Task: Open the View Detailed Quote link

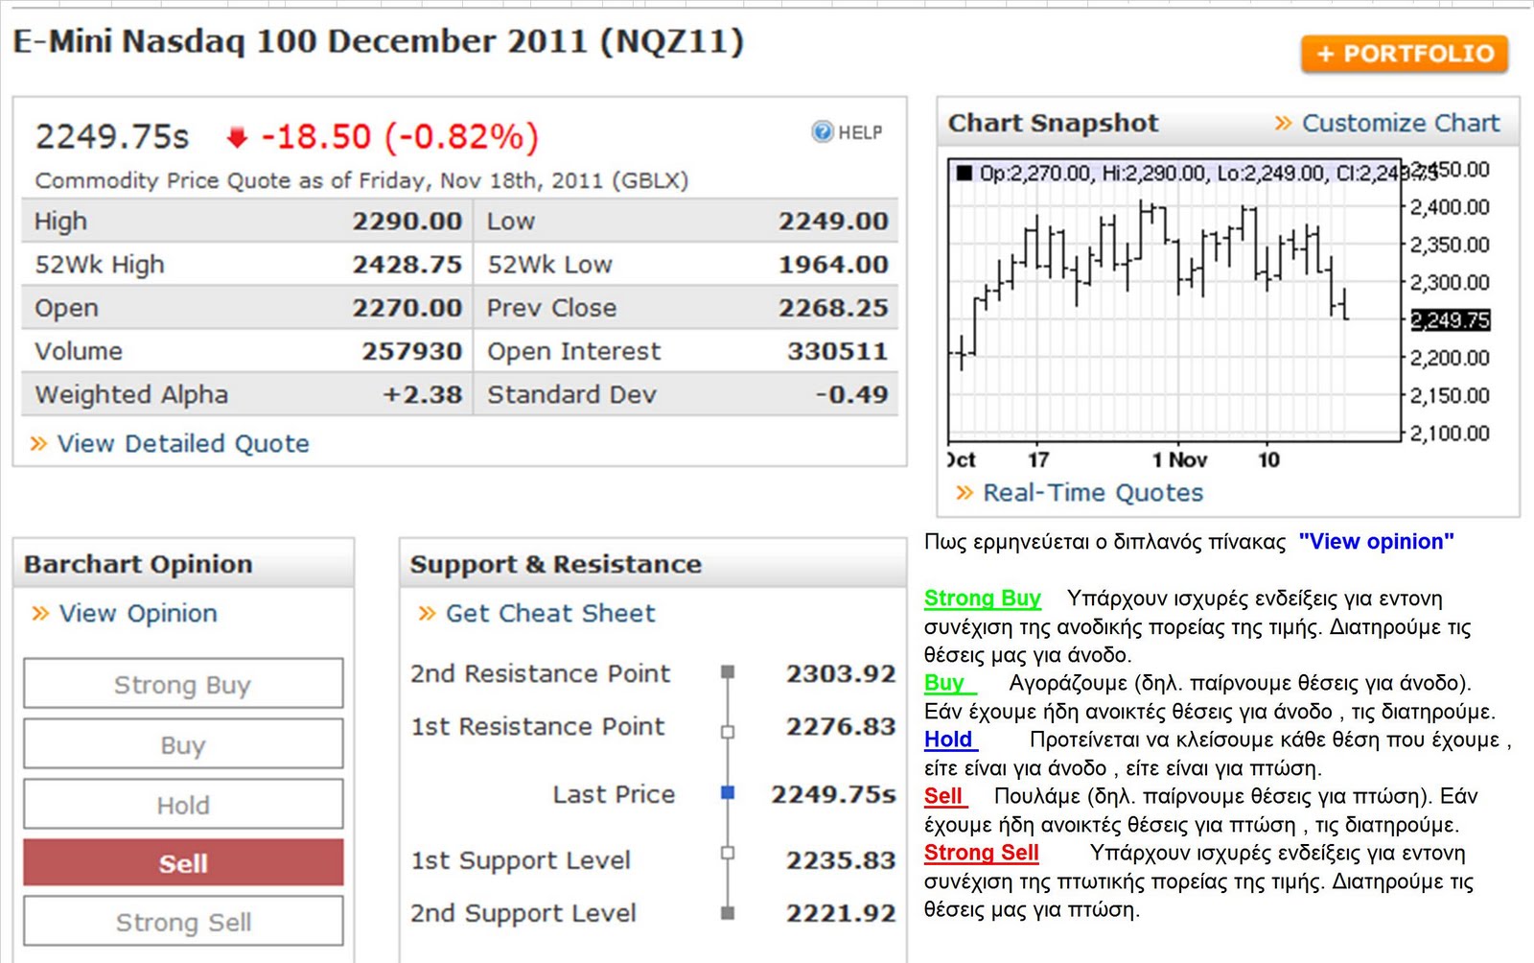Action: [183, 443]
